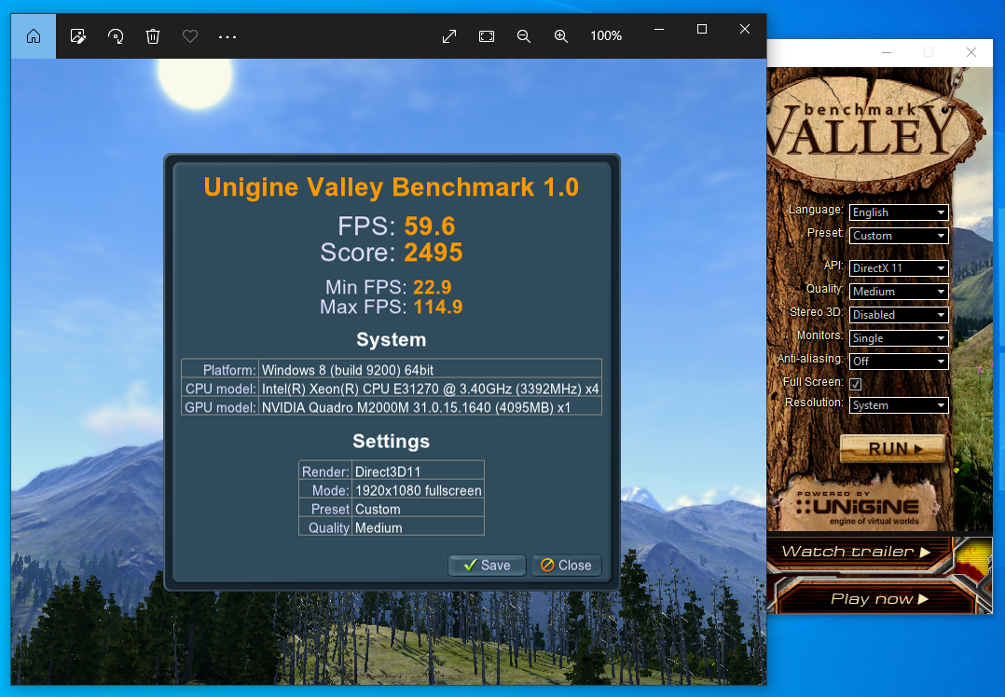This screenshot has width=1005, height=697.
Task: Close the Photos window
Action: (745, 30)
